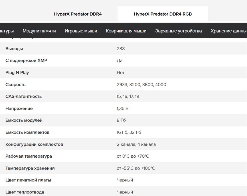
Task: Click the Конфигурации комплектов row label
Action: click(34, 144)
